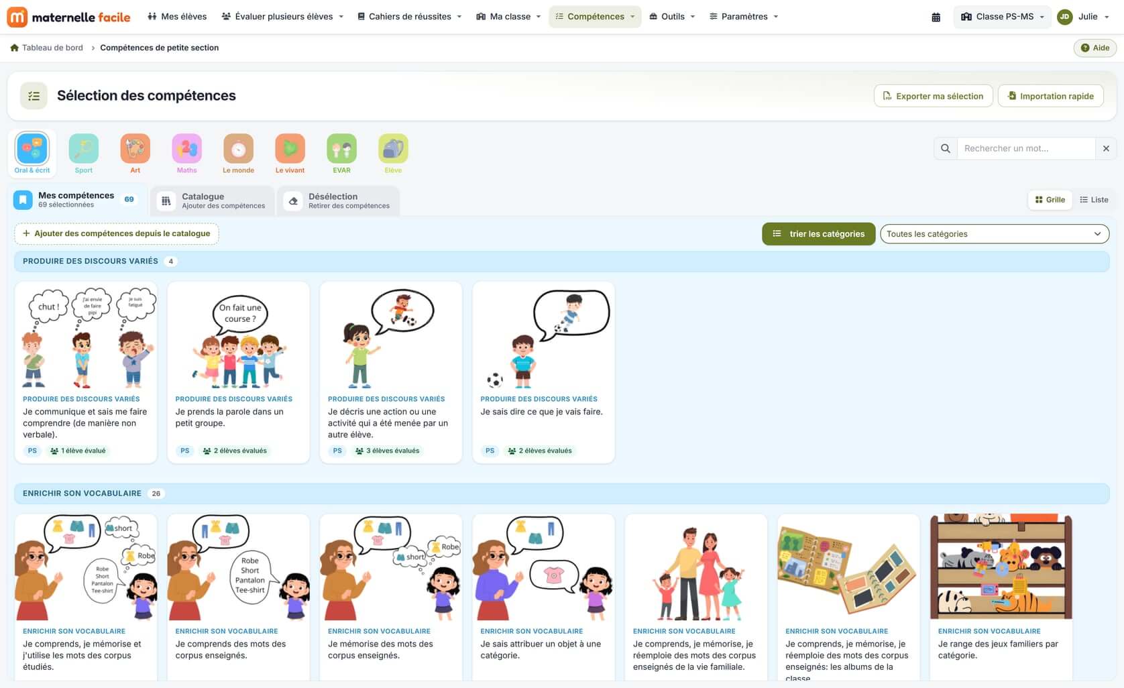Click Tableau de bord breadcrumb link
Image resolution: width=1124 pixels, height=688 pixels.
(52, 48)
